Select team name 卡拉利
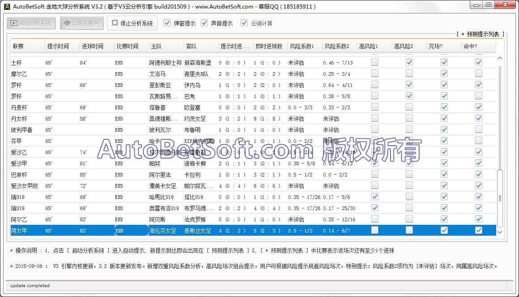The width and height of the screenshot is (519, 297). click(x=192, y=175)
